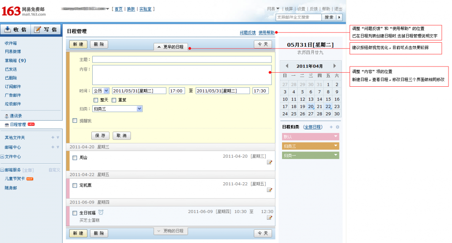Image resolution: width=452 pixels, height=243 pixels.
Task: Tick the 提醒我 reminder checkbox
Action: tap(75, 121)
